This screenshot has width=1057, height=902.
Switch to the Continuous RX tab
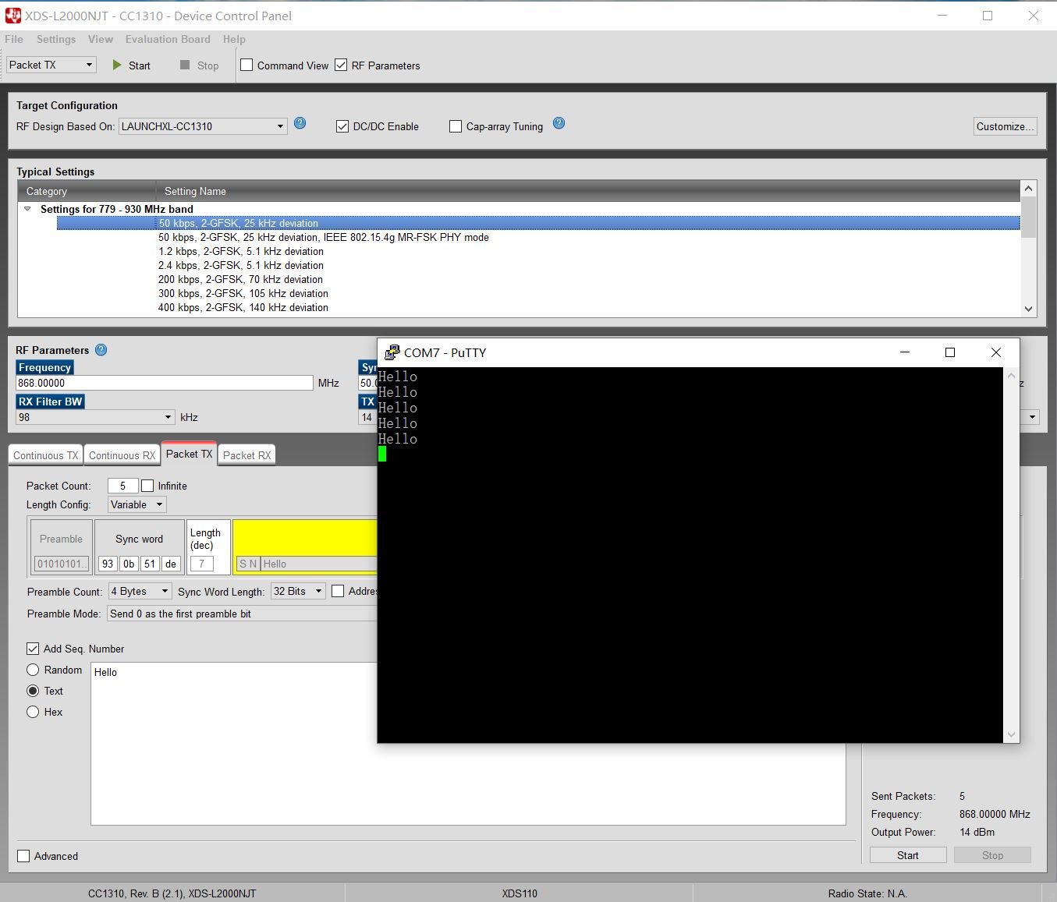point(122,455)
